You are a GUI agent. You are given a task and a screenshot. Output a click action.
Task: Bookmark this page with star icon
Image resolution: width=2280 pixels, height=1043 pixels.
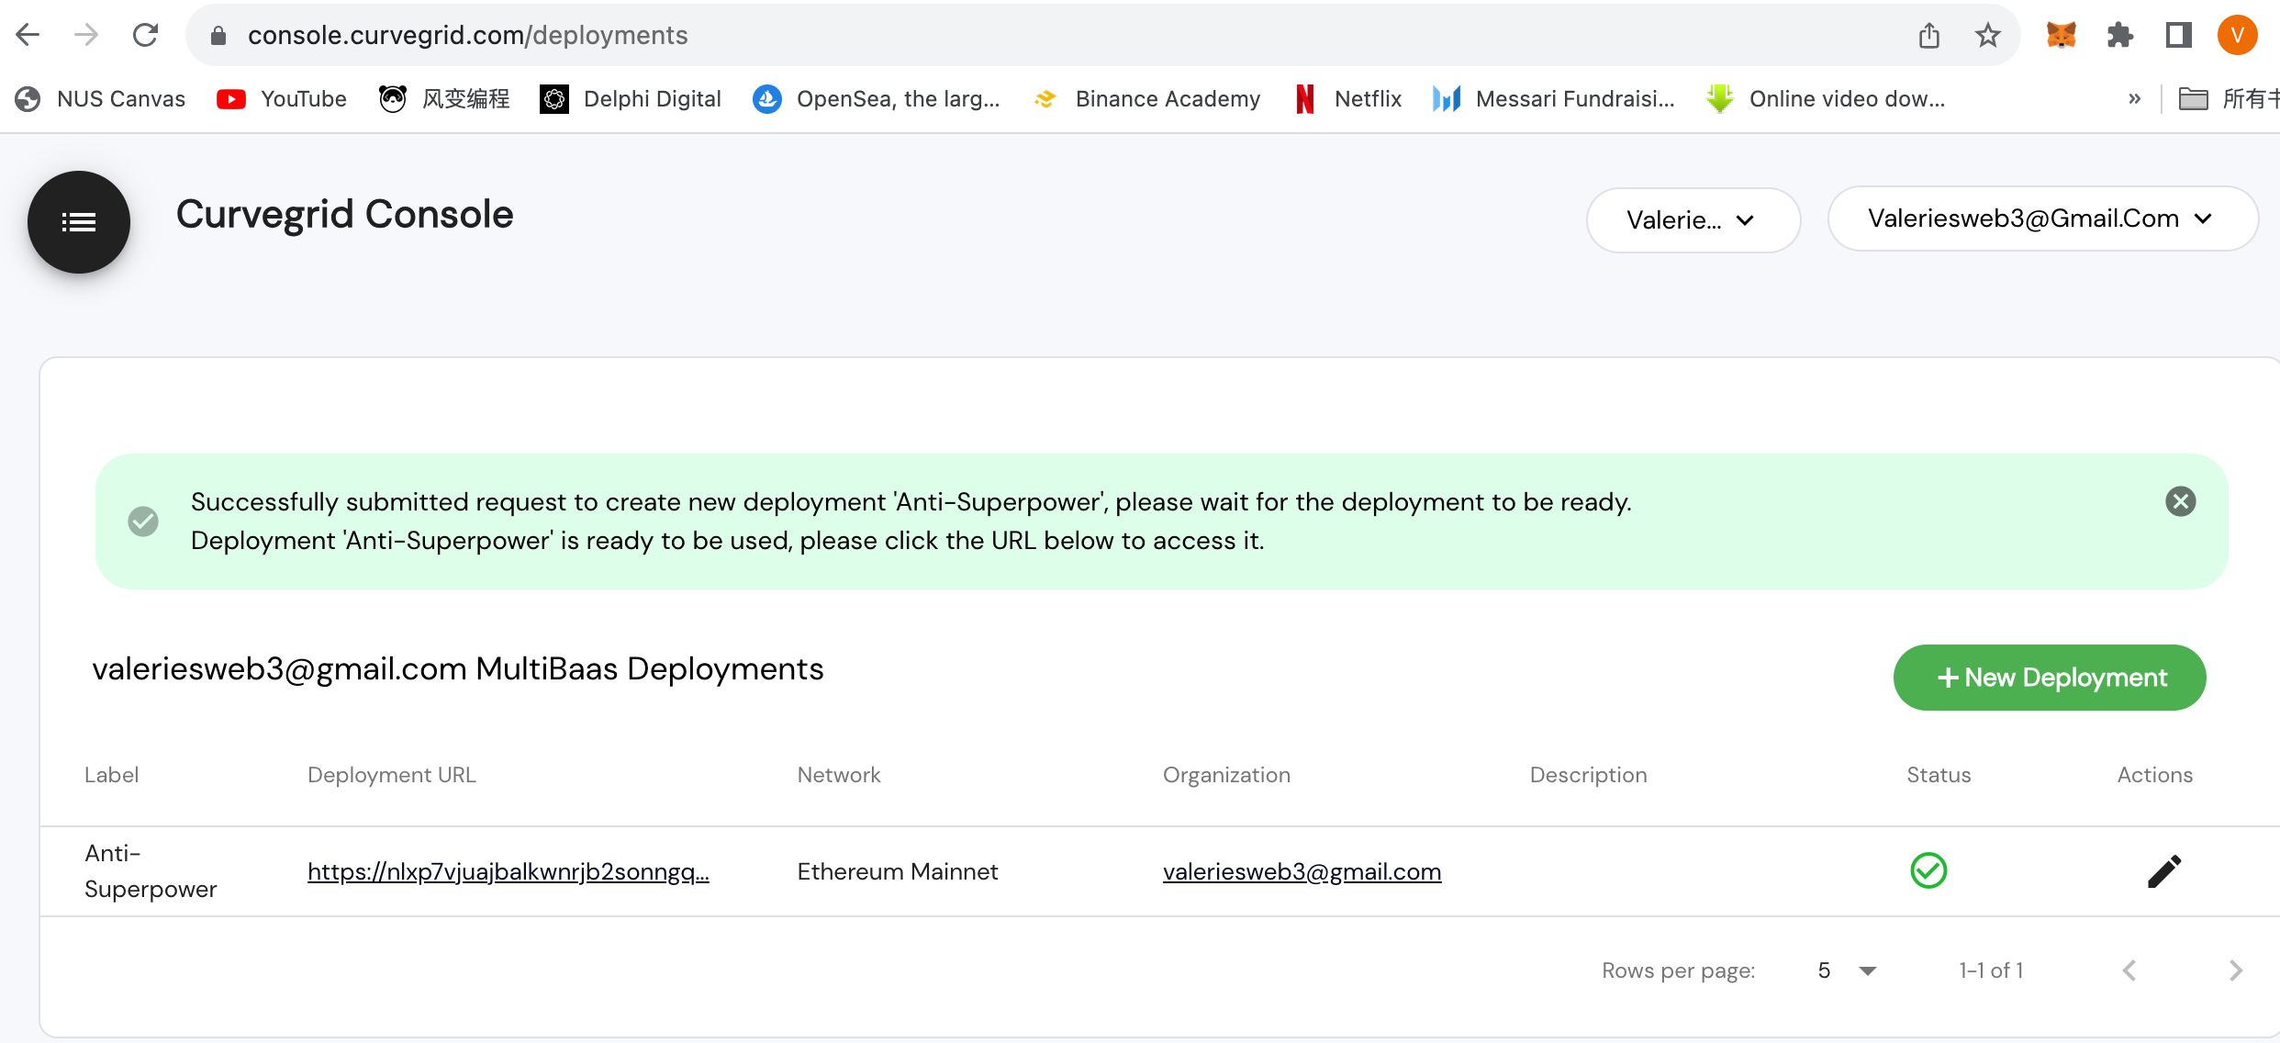coord(1987,35)
